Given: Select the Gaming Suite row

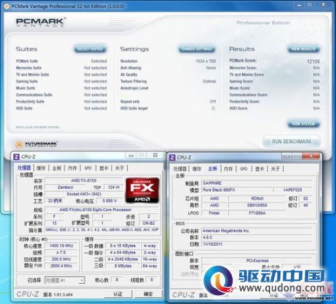Looking at the screenshot, I should coord(61,81).
